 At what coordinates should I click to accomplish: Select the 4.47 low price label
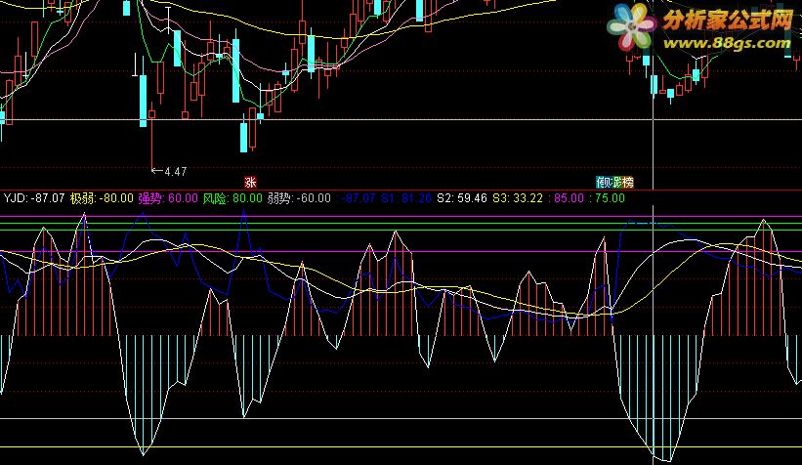coord(176,172)
